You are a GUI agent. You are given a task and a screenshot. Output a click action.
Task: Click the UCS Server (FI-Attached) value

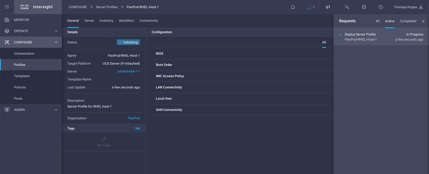[121, 64]
